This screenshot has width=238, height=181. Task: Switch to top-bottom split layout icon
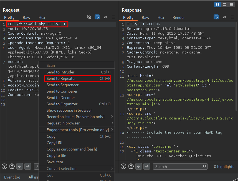(x=224, y=4)
